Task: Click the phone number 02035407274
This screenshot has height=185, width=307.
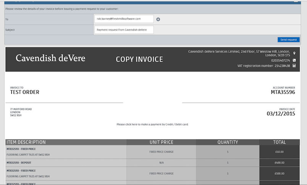Action: tap(280, 61)
